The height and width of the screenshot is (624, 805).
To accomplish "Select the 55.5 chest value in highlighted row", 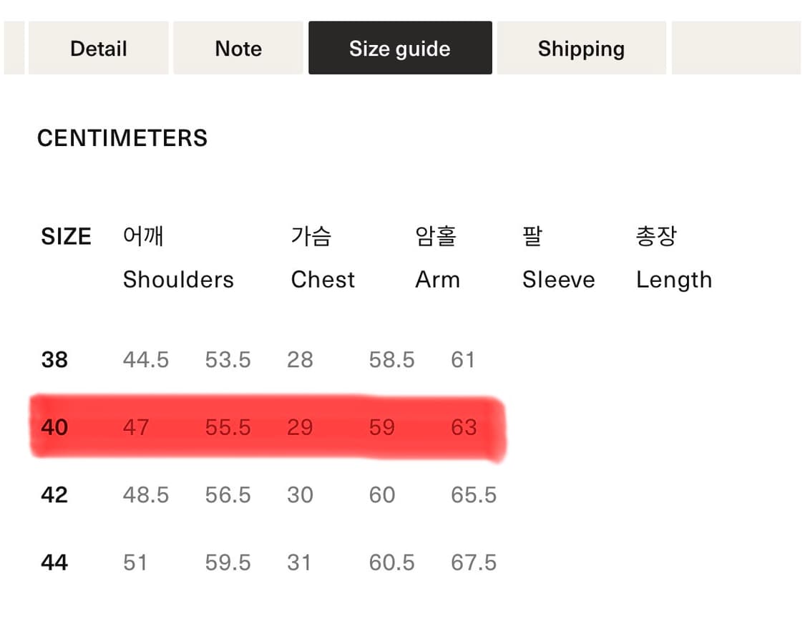I will (x=228, y=427).
